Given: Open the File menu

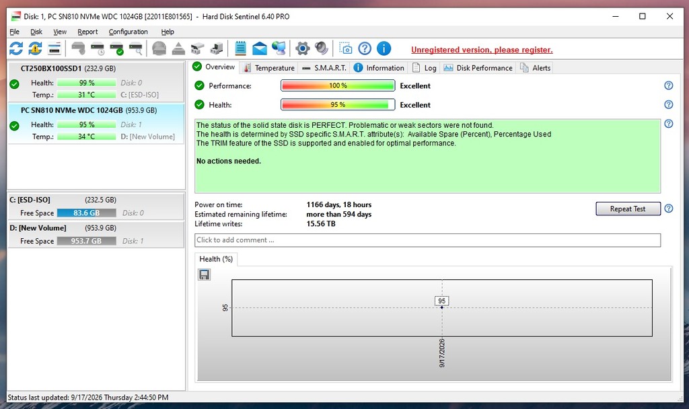Looking at the screenshot, I should click(15, 32).
